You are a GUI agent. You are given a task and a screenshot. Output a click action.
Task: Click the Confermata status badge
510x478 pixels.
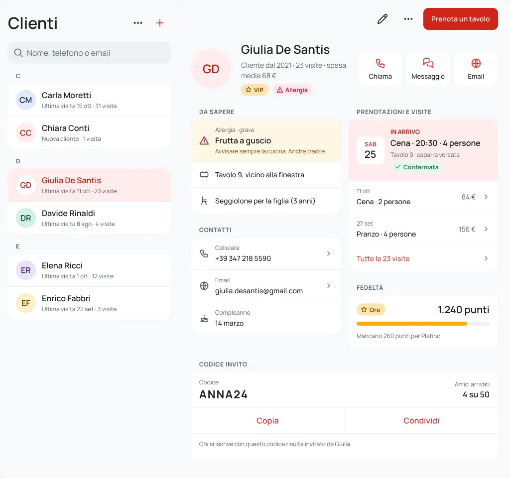[417, 167]
